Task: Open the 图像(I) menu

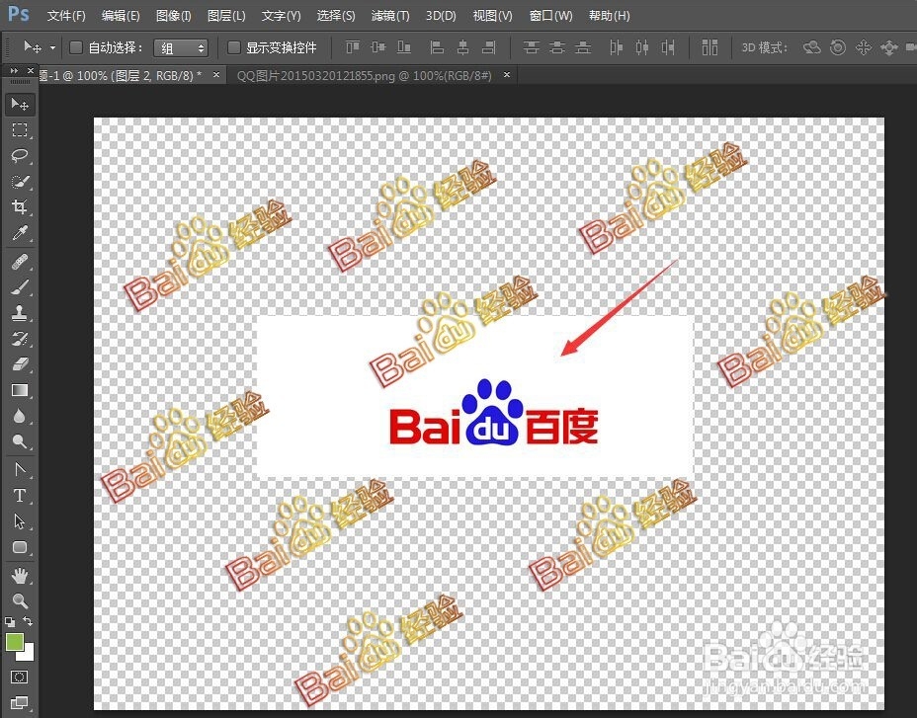Action: 174,16
